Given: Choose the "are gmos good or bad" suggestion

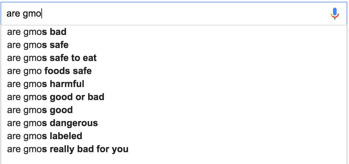Looking at the screenshot, I should [174, 97].
